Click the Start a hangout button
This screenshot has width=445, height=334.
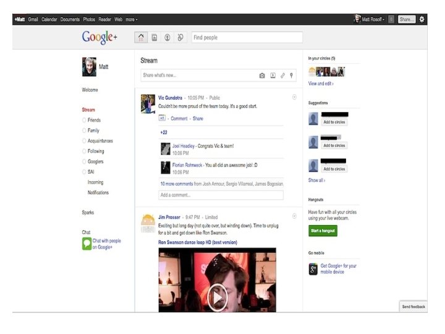click(x=323, y=231)
